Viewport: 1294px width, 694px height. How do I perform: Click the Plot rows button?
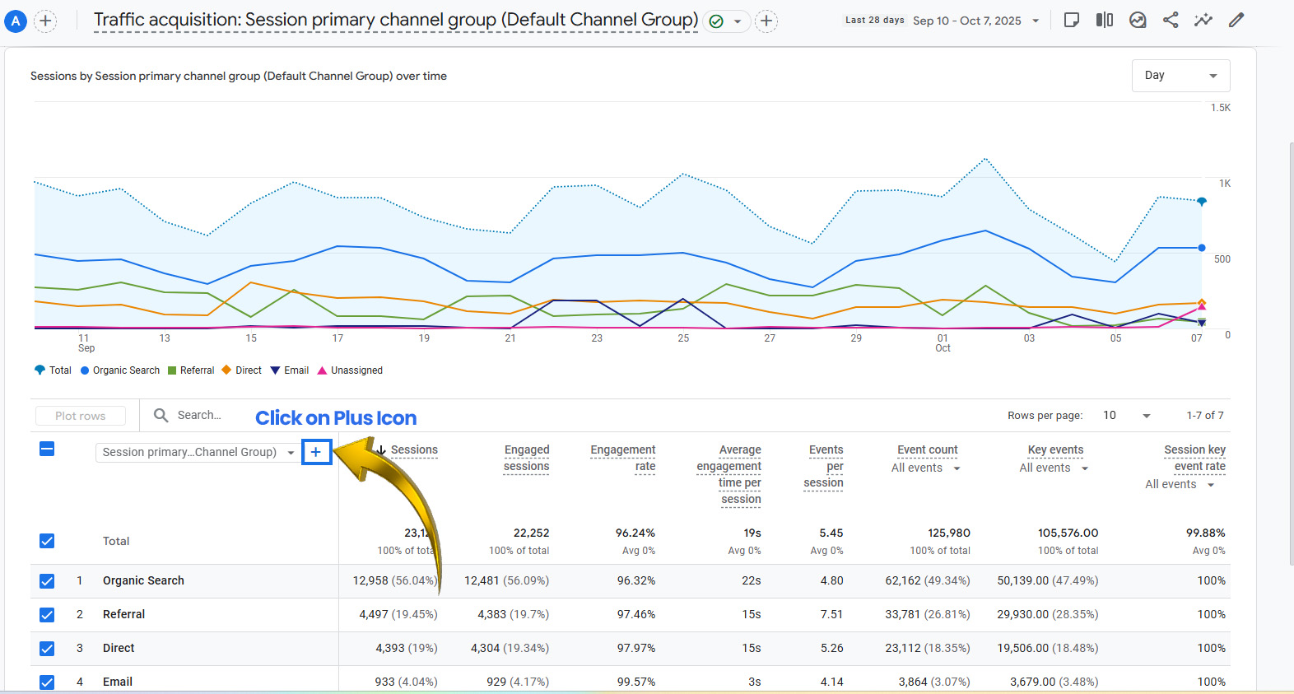81,416
